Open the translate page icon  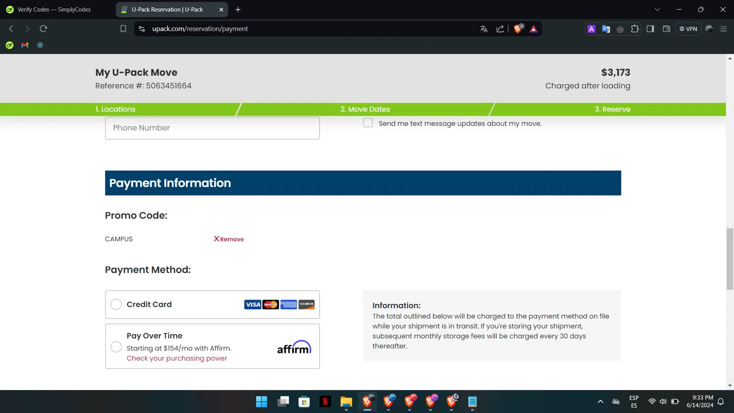(484, 29)
